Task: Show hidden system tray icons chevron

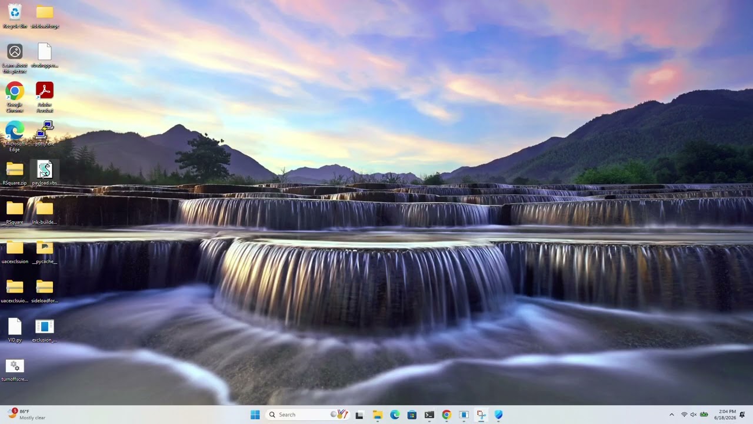Action: click(672, 415)
